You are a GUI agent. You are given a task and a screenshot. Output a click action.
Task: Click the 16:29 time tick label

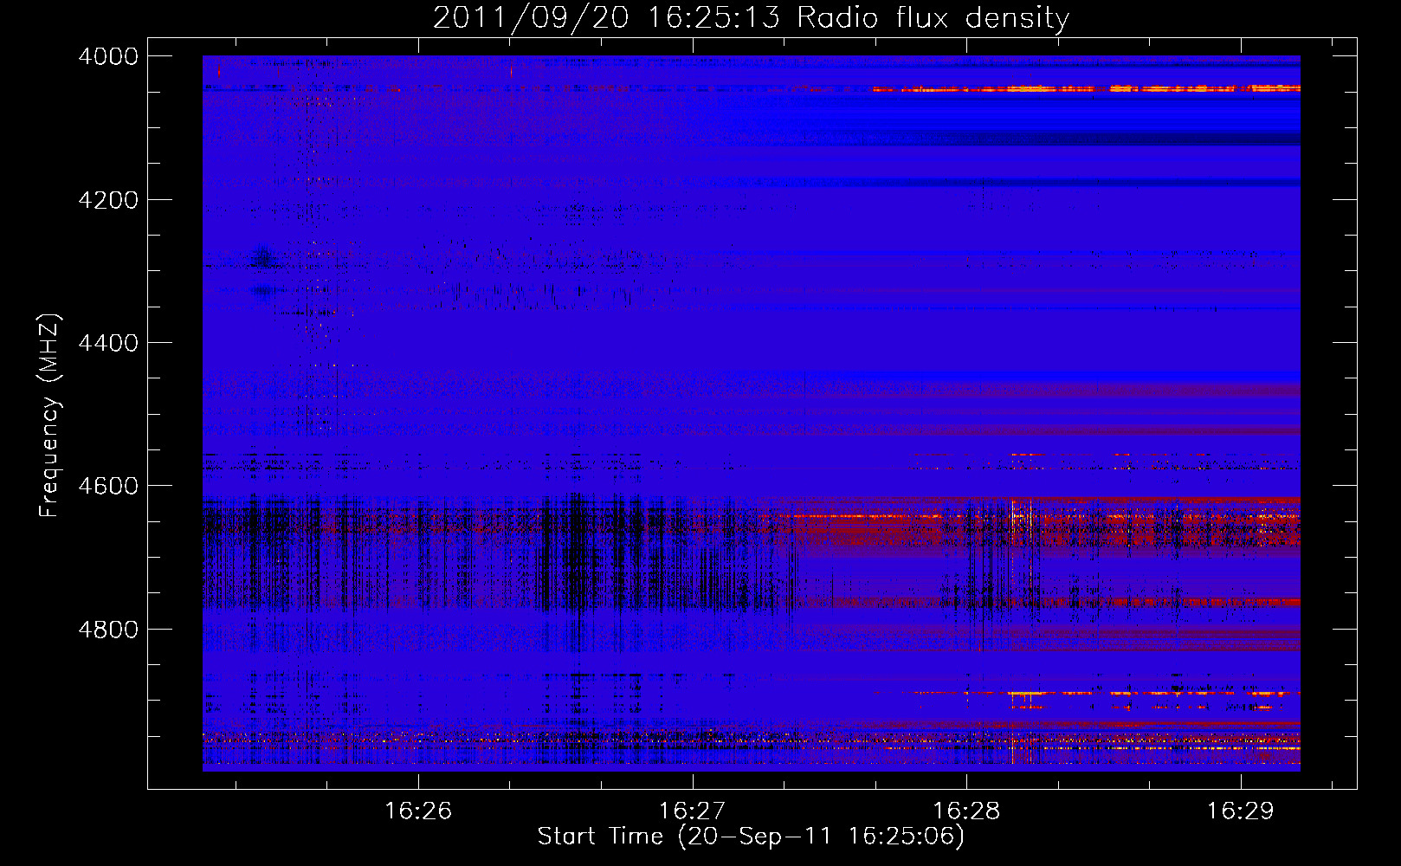tap(1241, 811)
